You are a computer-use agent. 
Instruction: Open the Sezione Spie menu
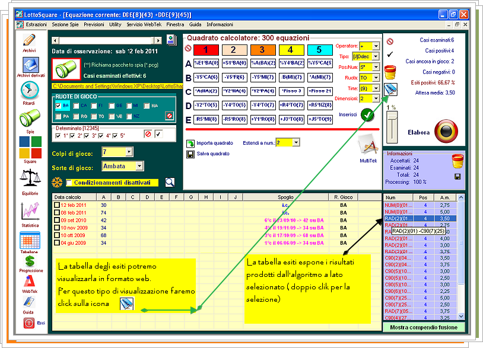(65, 25)
